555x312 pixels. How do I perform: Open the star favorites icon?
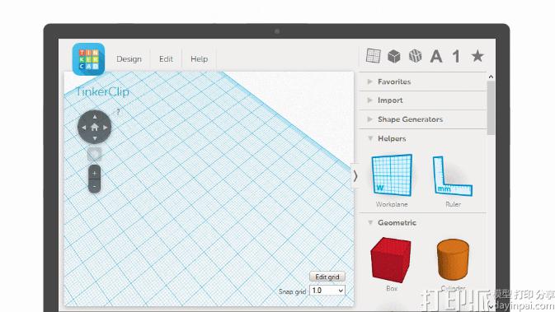tap(477, 56)
